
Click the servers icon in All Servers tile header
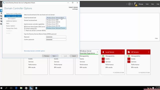pos(129,52)
